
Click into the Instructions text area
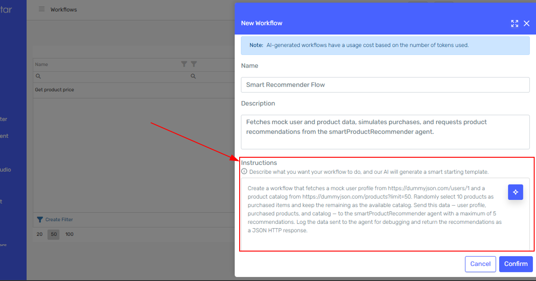pos(374,213)
